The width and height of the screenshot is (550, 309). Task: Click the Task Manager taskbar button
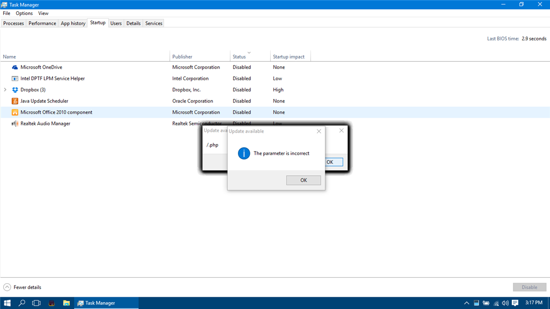pos(106,303)
